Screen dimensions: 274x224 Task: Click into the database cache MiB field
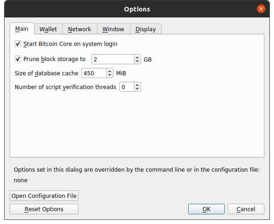[x=94, y=73]
